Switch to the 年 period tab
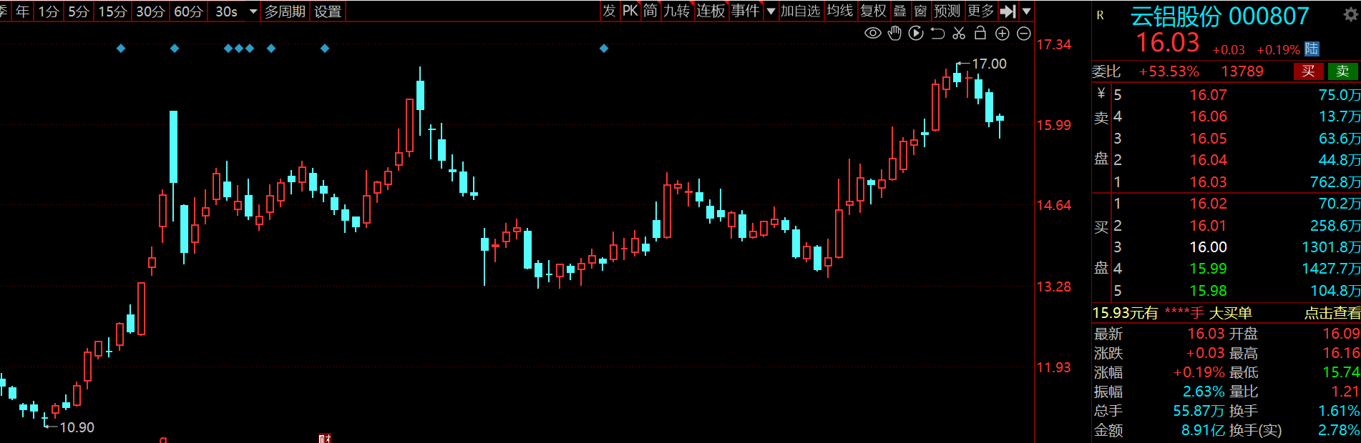Image resolution: width=1361 pixels, height=443 pixels. click(x=23, y=11)
